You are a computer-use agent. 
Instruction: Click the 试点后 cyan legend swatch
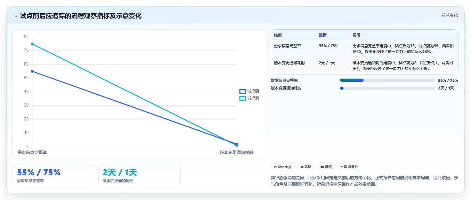pyautogui.click(x=243, y=98)
